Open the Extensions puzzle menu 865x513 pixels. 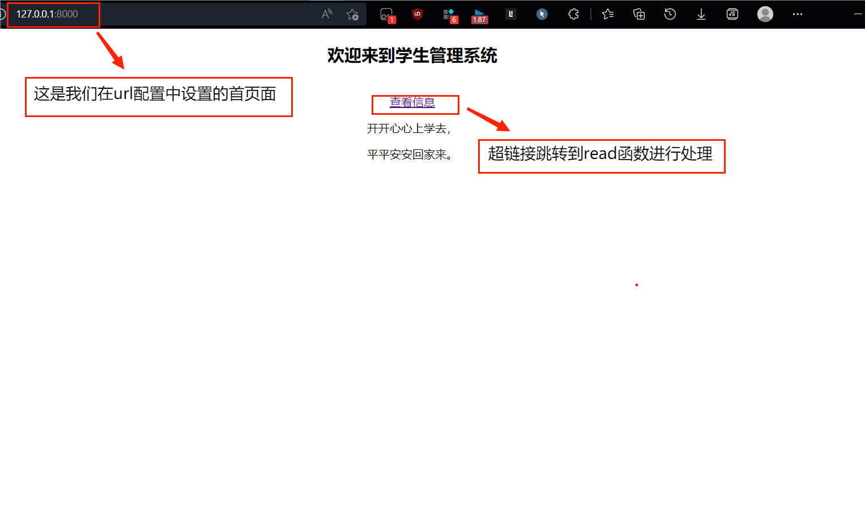point(573,14)
